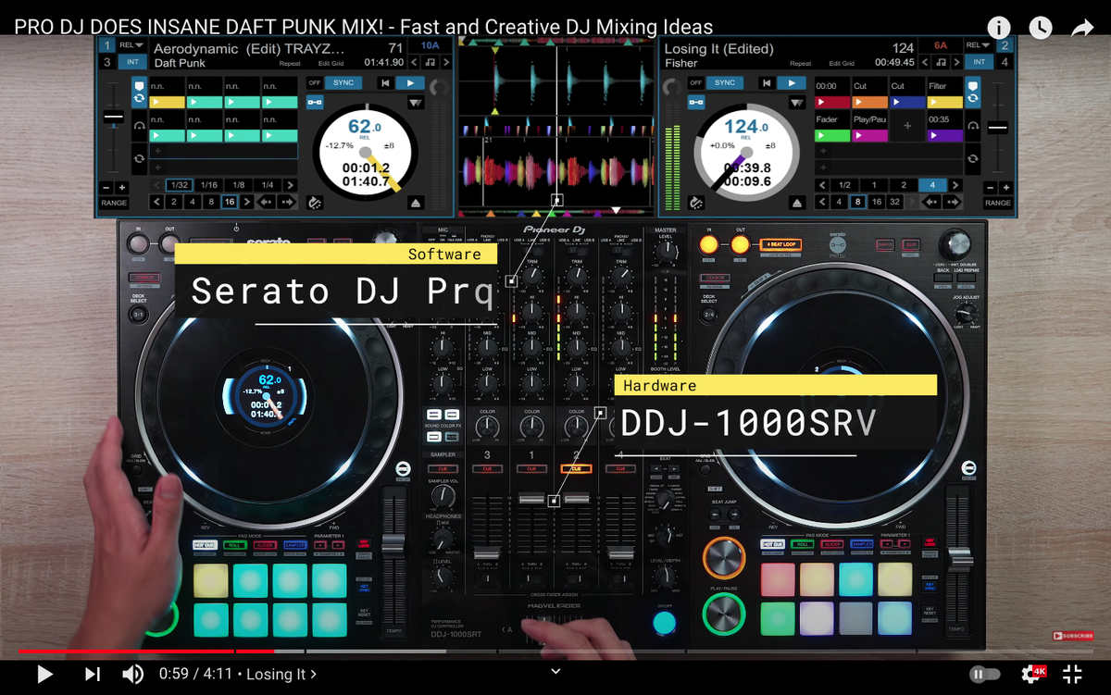Switch the left deck into INT mode
The image size is (1111, 695).
[x=131, y=60]
